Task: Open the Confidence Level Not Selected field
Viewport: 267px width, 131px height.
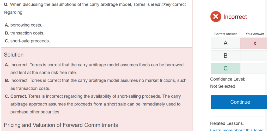Action: [223, 86]
